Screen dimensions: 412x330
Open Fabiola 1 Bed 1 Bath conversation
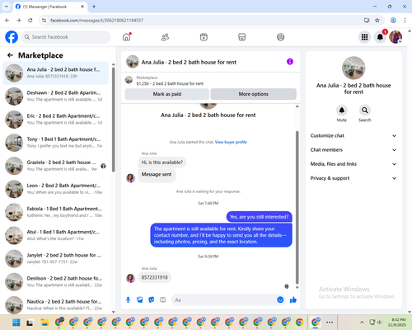coord(55,212)
